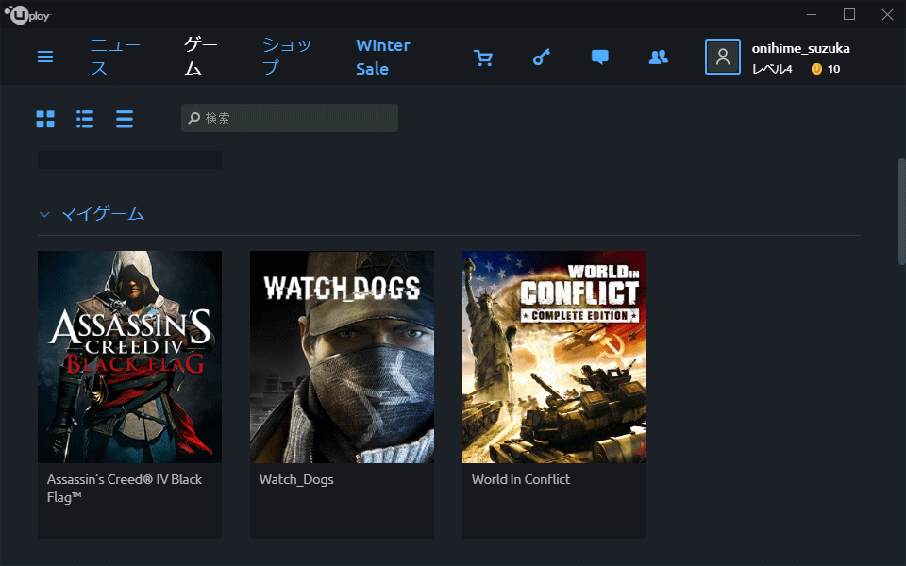This screenshot has height=566, width=906.
Task: Open the shopping cart
Action: pos(482,58)
